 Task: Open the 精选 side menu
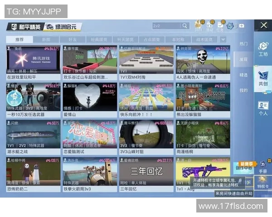(243, 75)
